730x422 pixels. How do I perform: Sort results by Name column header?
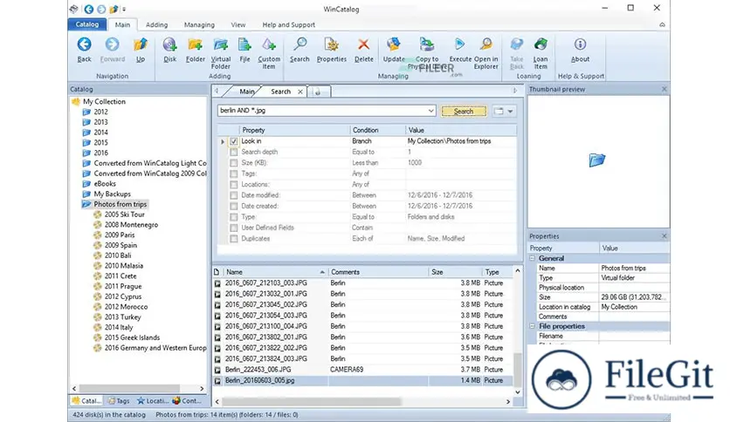point(275,272)
